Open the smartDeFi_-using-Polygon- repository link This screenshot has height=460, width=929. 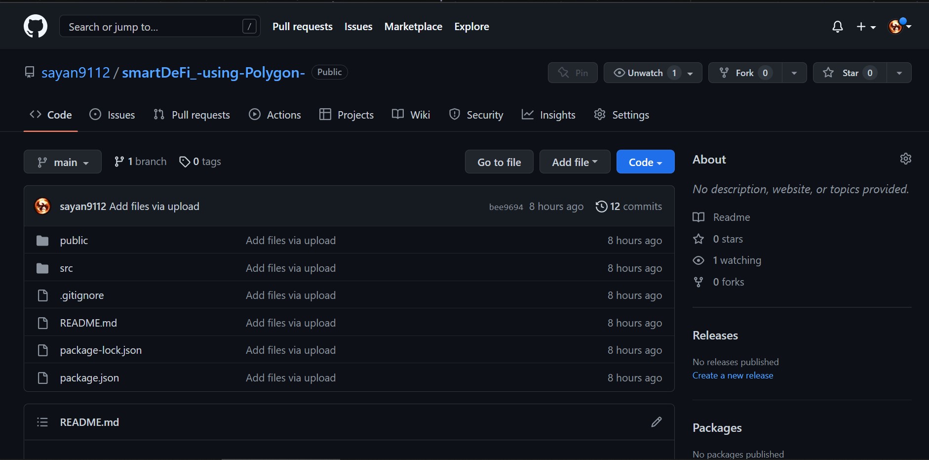click(x=213, y=73)
